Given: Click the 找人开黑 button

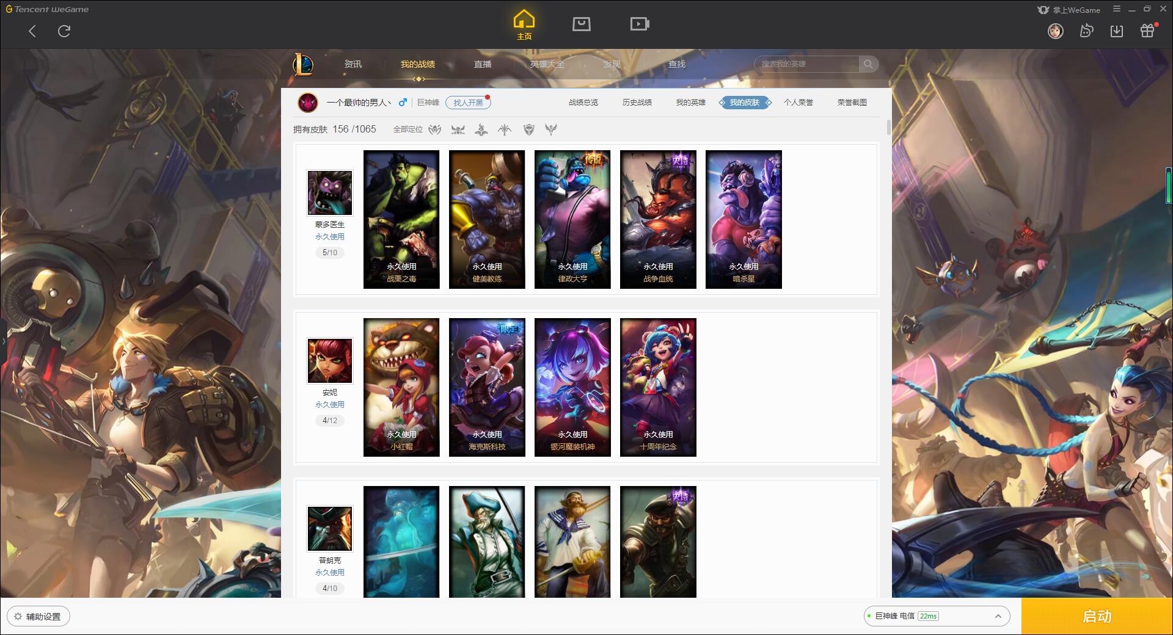Looking at the screenshot, I should 468,103.
